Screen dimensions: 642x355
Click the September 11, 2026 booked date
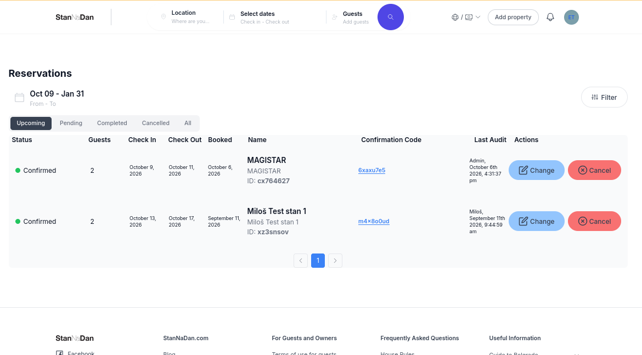click(x=224, y=222)
